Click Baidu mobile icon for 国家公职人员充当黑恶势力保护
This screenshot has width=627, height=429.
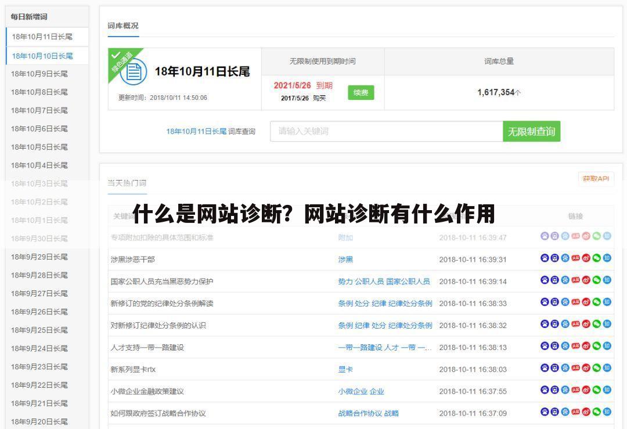click(554, 280)
